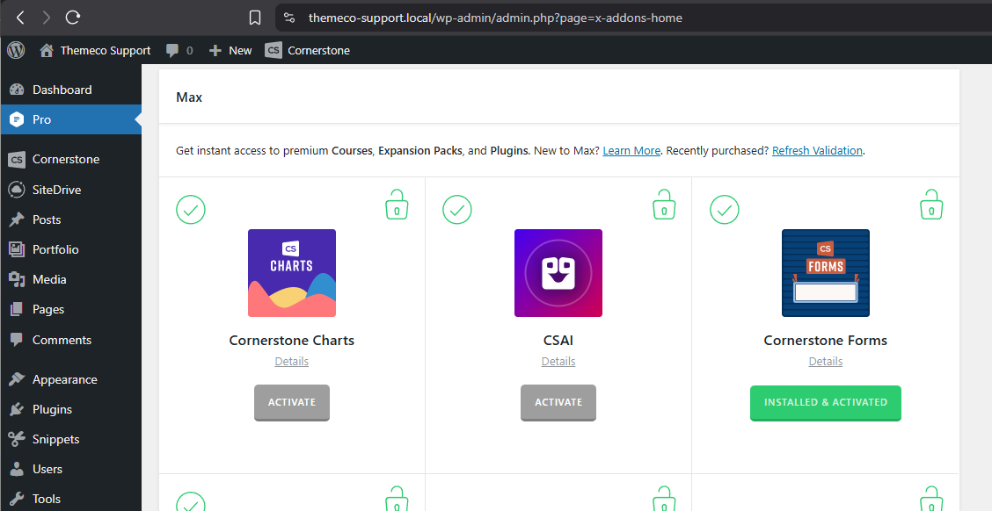Click the Refresh Validation link
This screenshot has height=511, width=992.
point(817,151)
